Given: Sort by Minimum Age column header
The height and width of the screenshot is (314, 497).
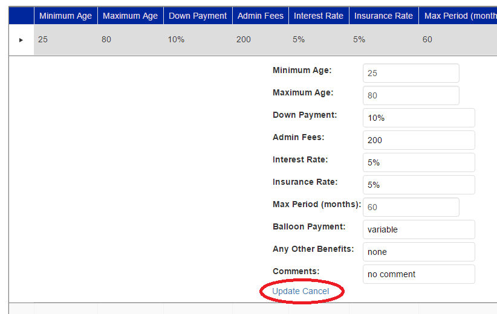Looking at the screenshot, I should (x=65, y=16).
